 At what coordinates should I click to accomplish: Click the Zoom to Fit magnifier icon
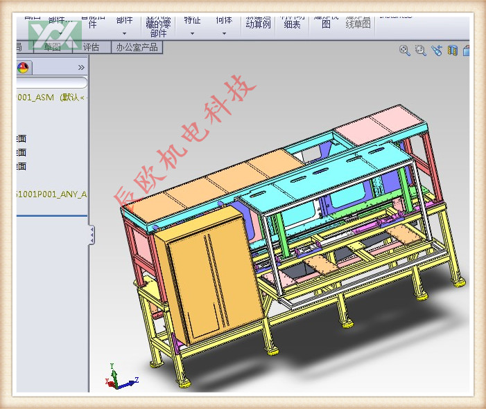pos(404,50)
